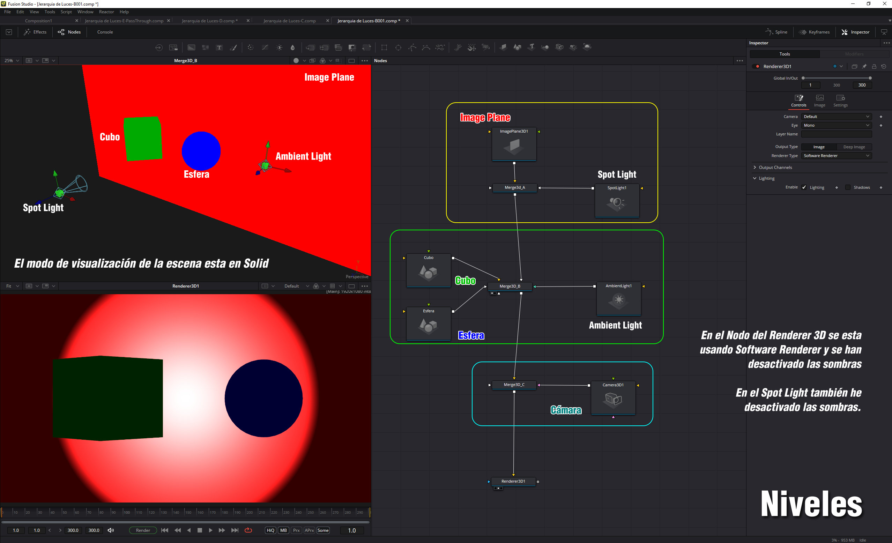
Task: Uncheck the Lighting enable checkbox
Action: (804, 187)
